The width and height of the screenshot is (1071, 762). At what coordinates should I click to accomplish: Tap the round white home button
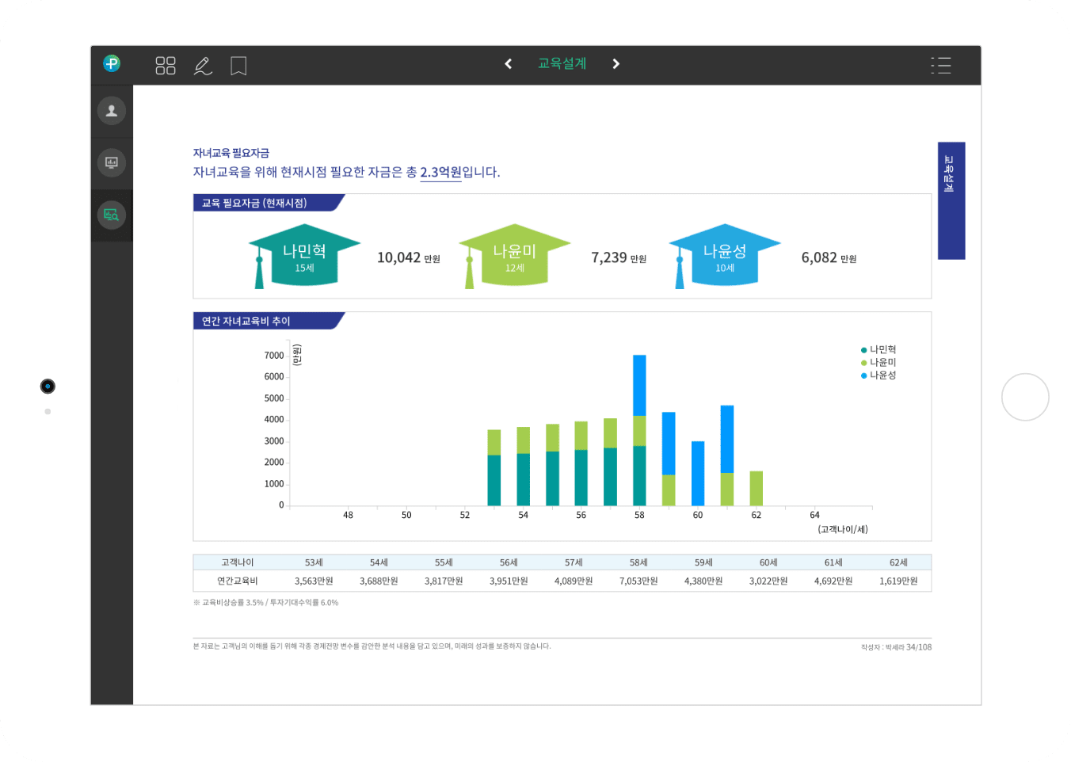[x=1025, y=397]
